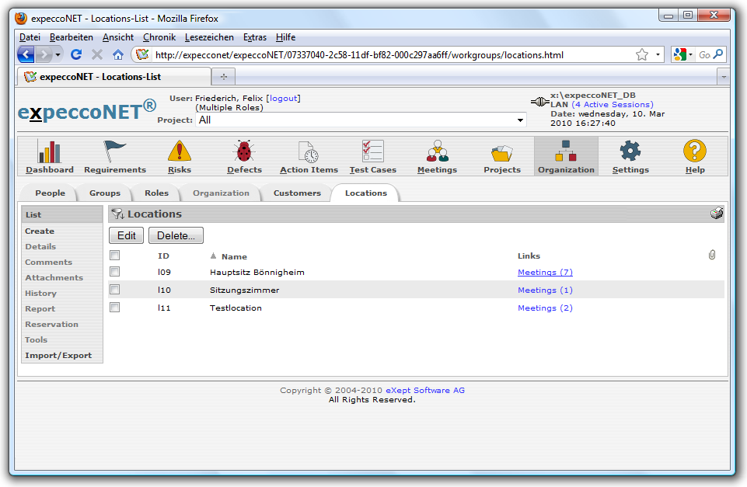Switch to the People tab

pos(51,193)
